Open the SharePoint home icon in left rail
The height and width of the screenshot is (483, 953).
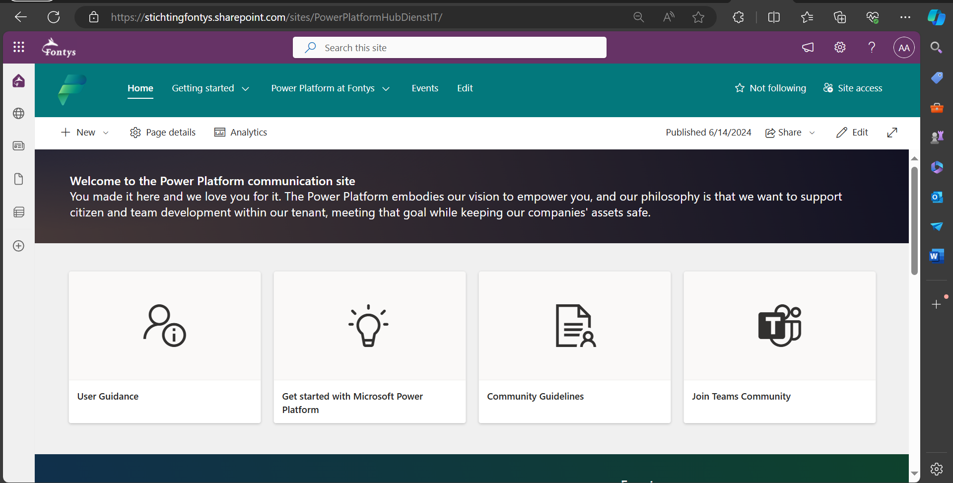(19, 80)
